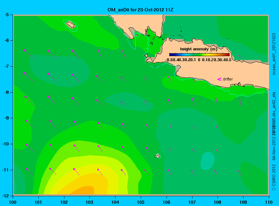Click the x-axis label 104

[x=115, y=202]
